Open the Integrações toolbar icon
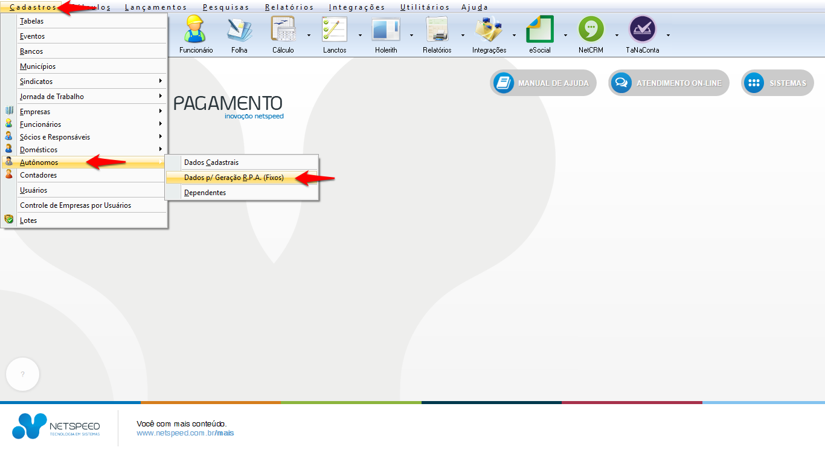The width and height of the screenshot is (825, 450). click(x=489, y=30)
